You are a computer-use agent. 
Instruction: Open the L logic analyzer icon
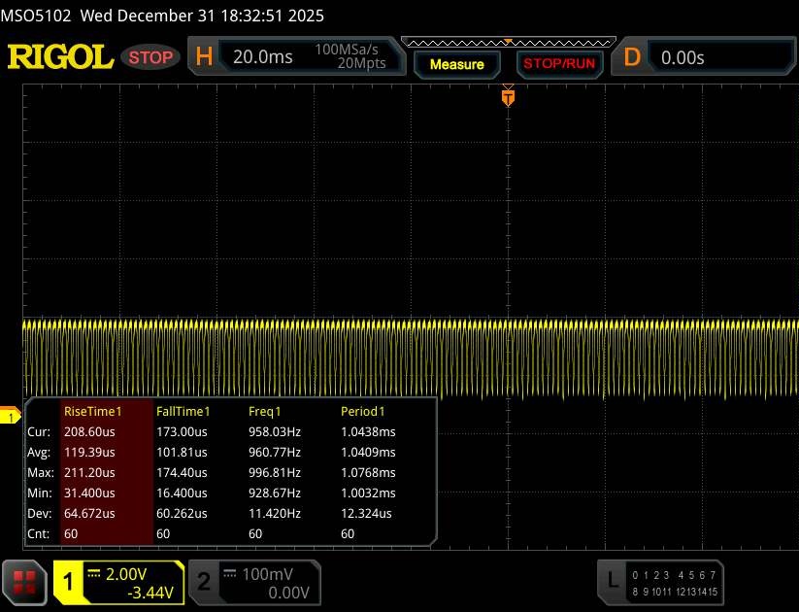[x=612, y=580]
